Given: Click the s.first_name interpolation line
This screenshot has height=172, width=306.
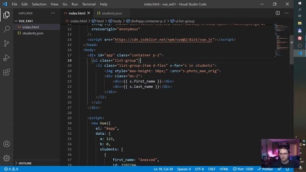Looking at the screenshot, I should 143,81.
